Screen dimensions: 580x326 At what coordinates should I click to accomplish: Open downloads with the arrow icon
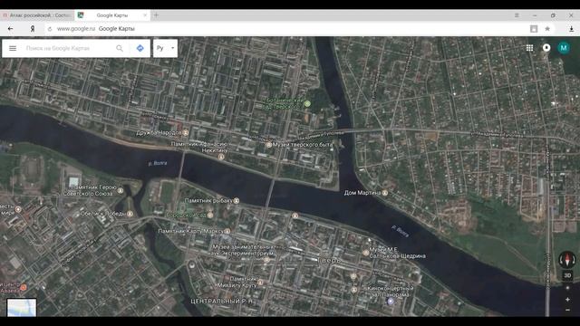click(571, 29)
